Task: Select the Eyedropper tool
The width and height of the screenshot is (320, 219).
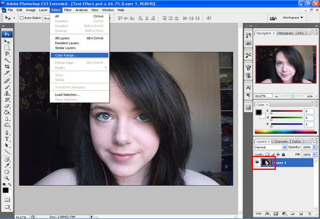Action: coord(7,166)
